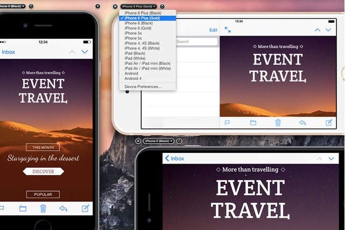Tap the compose icon on the left black iPhone

[x=85, y=208]
